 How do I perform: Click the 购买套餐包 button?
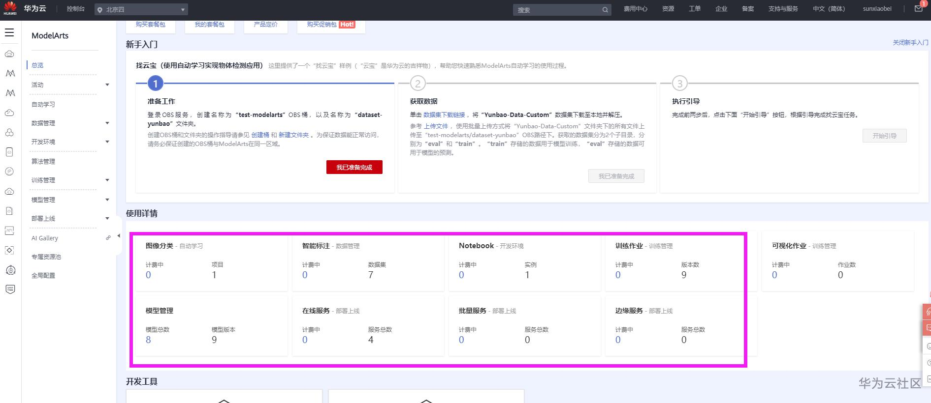point(151,26)
